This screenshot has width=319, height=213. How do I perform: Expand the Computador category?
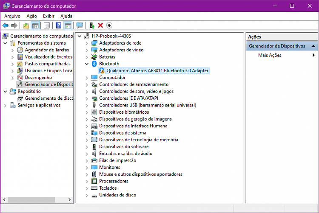coord(87,78)
